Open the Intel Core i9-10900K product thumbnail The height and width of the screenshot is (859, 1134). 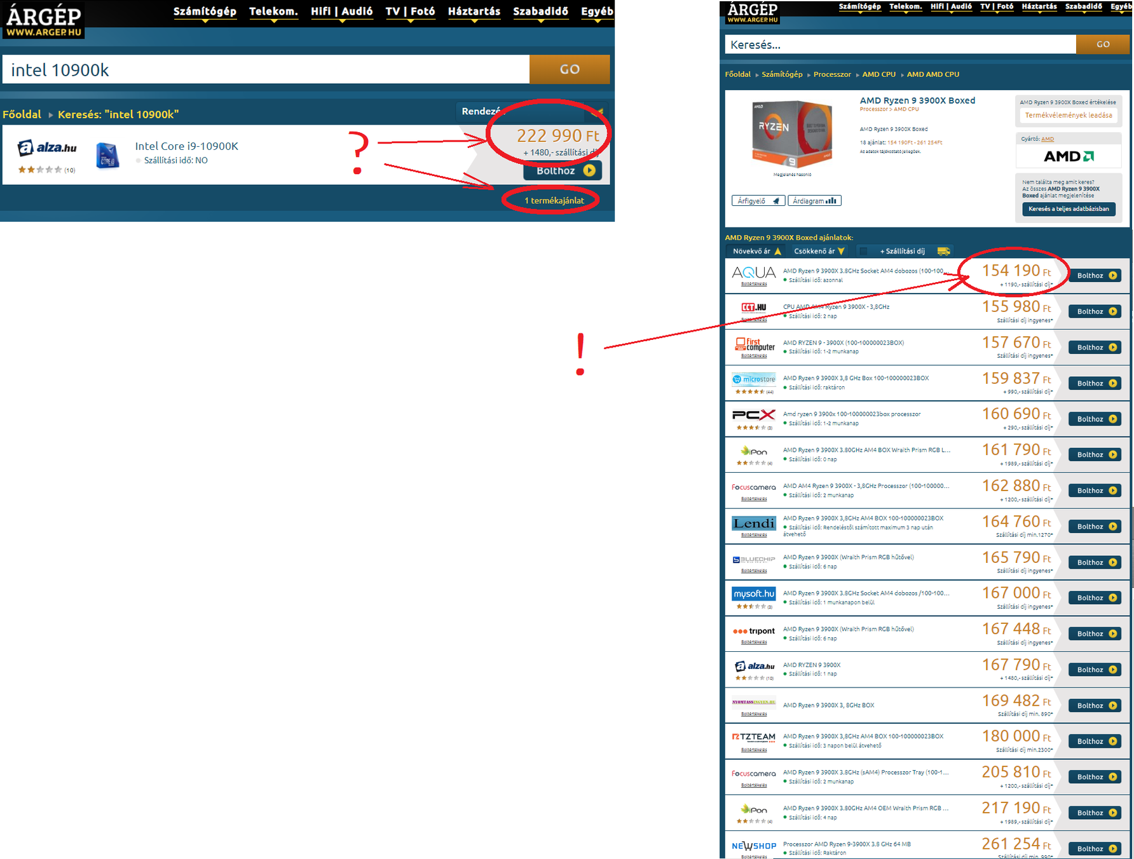coord(107,156)
